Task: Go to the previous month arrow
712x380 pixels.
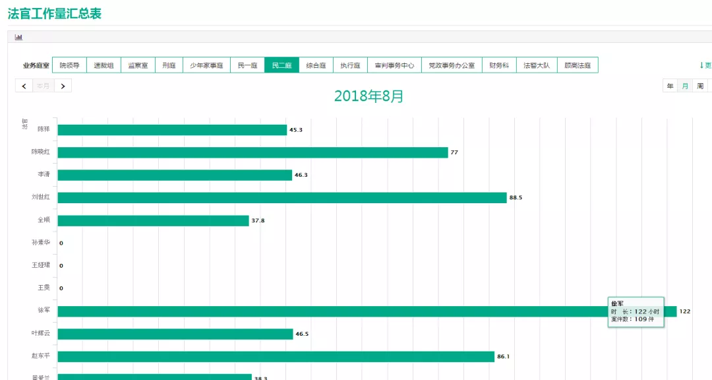Action: tap(24, 86)
